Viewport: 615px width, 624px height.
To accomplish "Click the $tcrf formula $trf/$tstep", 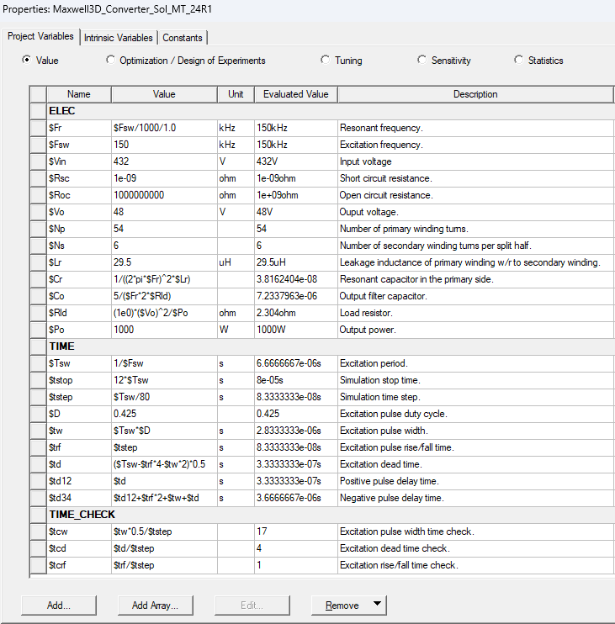I will [x=164, y=565].
